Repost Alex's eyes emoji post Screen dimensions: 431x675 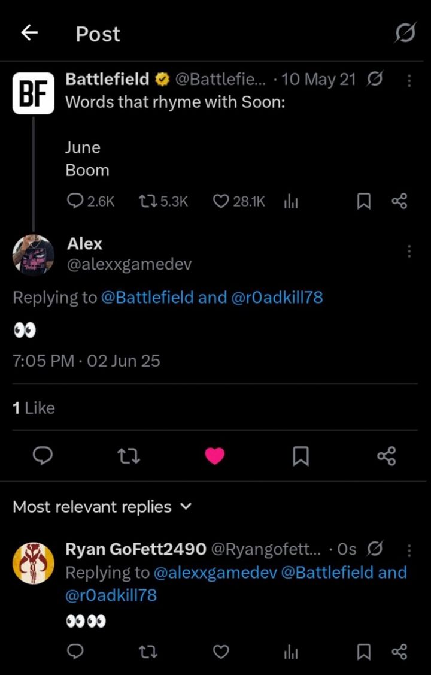(128, 456)
